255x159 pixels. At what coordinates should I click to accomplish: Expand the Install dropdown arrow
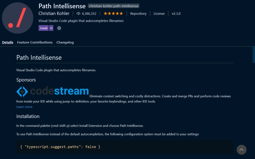(51, 28)
